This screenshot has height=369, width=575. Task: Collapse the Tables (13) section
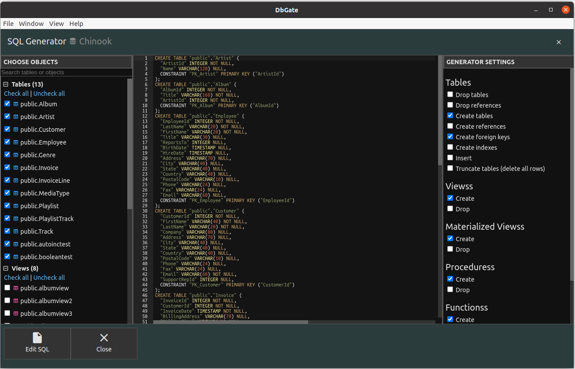coord(6,84)
